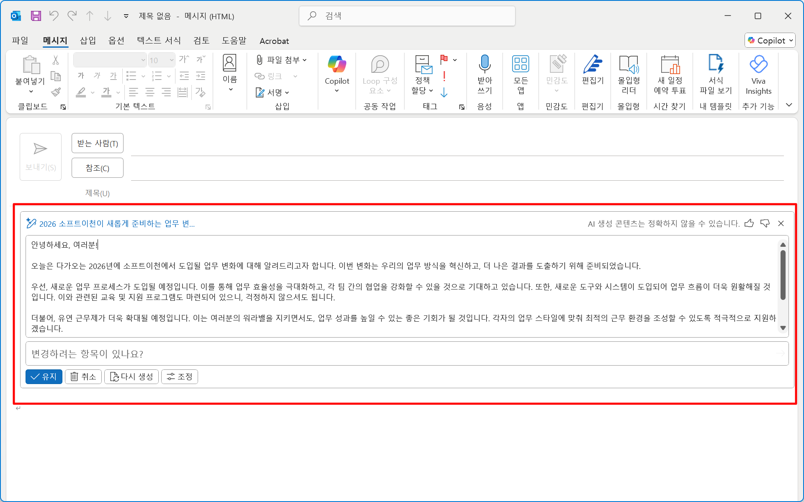
Task: Switch to the 삽입 ribbon tab
Action: (88, 41)
